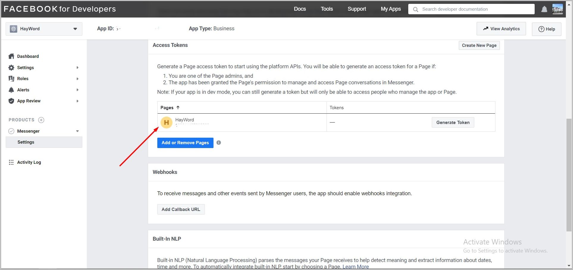Collapse the Messenger product menu arrow
The image size is (573, 270).
77,131
